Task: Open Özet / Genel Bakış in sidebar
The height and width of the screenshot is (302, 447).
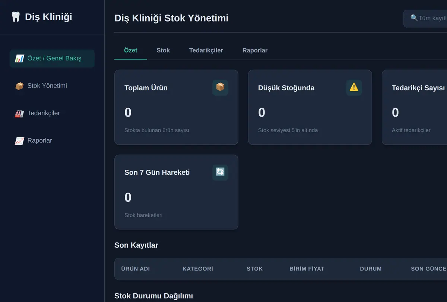Action: click(52, 58)
